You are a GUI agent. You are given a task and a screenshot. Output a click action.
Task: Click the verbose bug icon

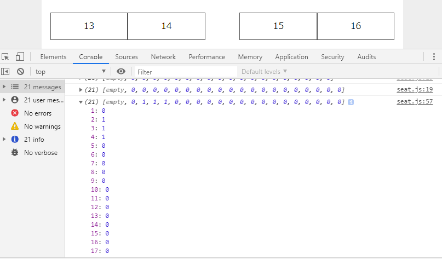click(15, 152)
